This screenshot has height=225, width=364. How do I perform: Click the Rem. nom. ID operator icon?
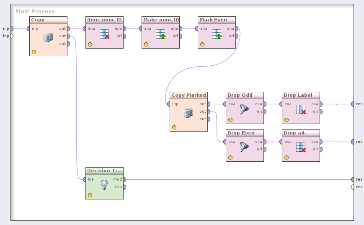tap(104, 34)
